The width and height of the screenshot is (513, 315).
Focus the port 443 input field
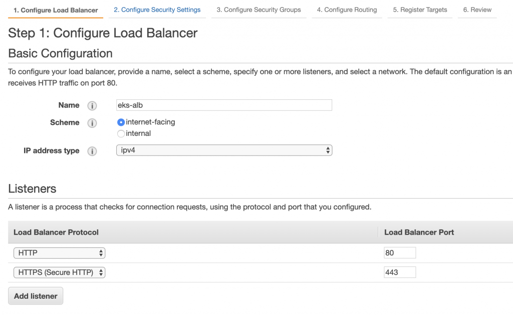pyautogui.click(x=399, y=272)
